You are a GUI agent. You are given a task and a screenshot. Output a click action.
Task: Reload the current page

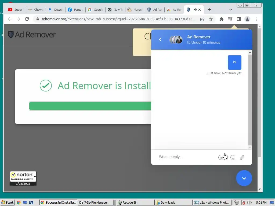[27, 19]
